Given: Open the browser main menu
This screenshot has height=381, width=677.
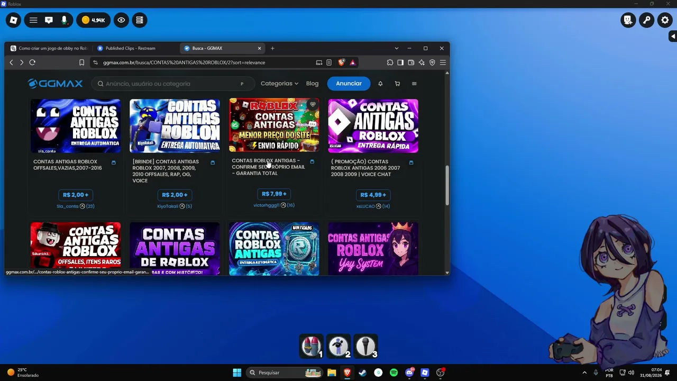Looking at the screenshot, I should (x=443, y=62).
